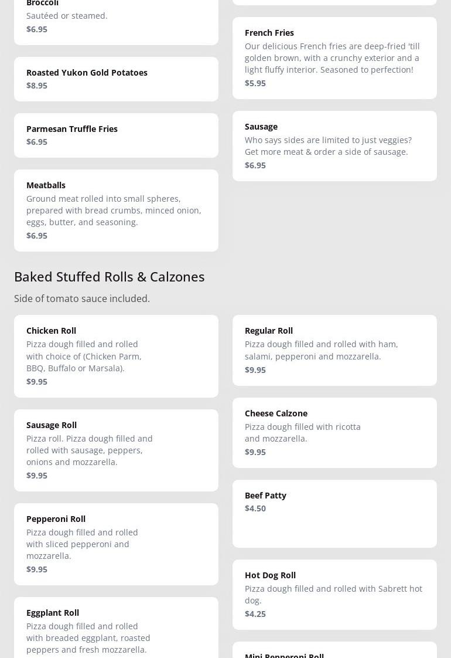Open the Sausage Roll item
This screenshot has height=658, width=451.
coord(116,450)
